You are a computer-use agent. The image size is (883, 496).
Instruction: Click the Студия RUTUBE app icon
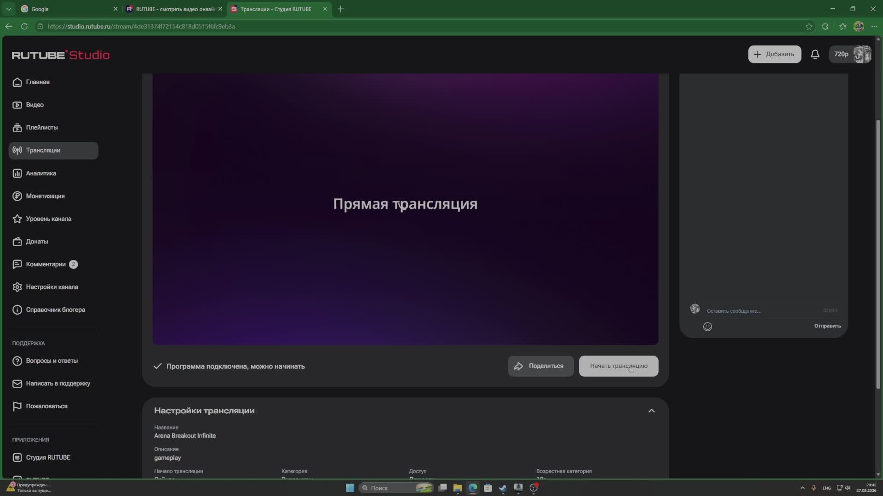coord(17,457)
